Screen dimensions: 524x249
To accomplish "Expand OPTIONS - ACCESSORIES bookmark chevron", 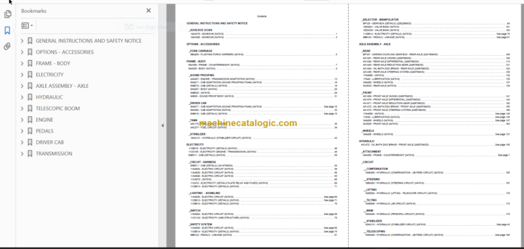I will point(22,52).
